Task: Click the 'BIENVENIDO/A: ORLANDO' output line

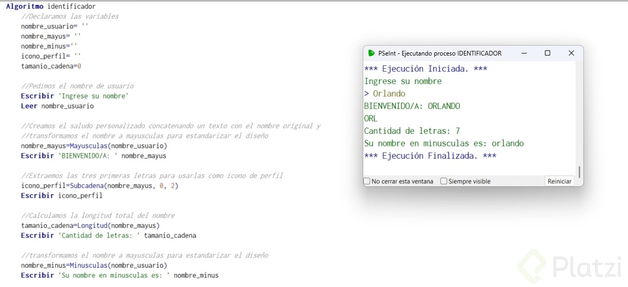Action: 412,106
